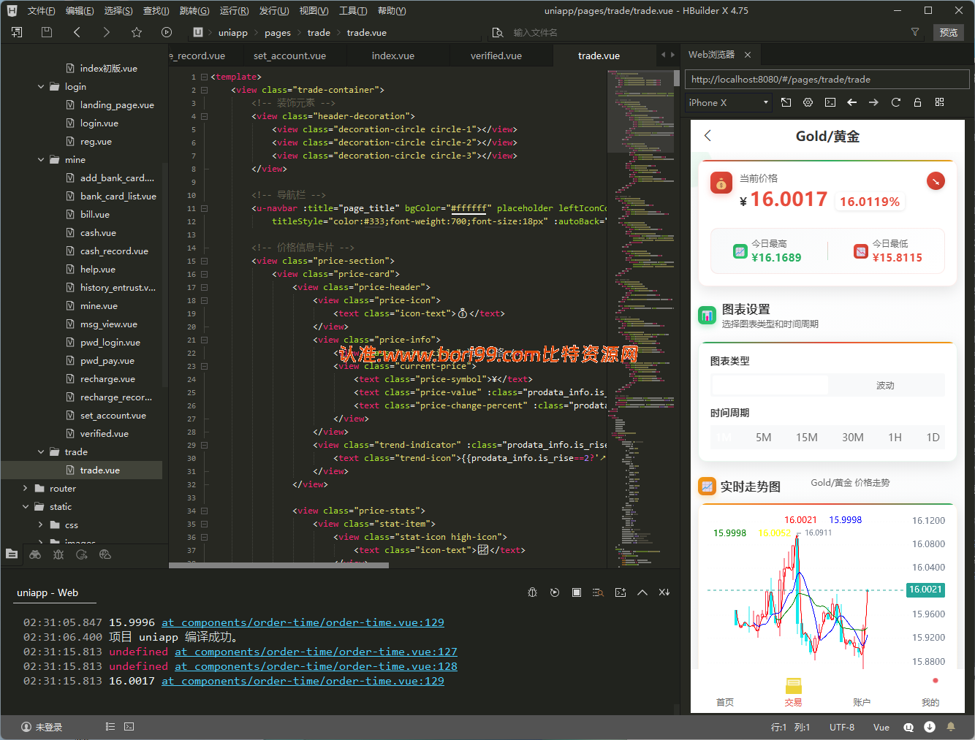Click the filter funnel icon
Viewport: 975px width, 740px height.
coord(914,32)
